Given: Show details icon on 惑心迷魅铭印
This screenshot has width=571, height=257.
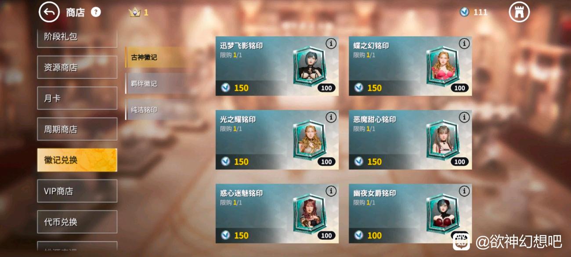Looking at the screenshot, I should [331, 191].
